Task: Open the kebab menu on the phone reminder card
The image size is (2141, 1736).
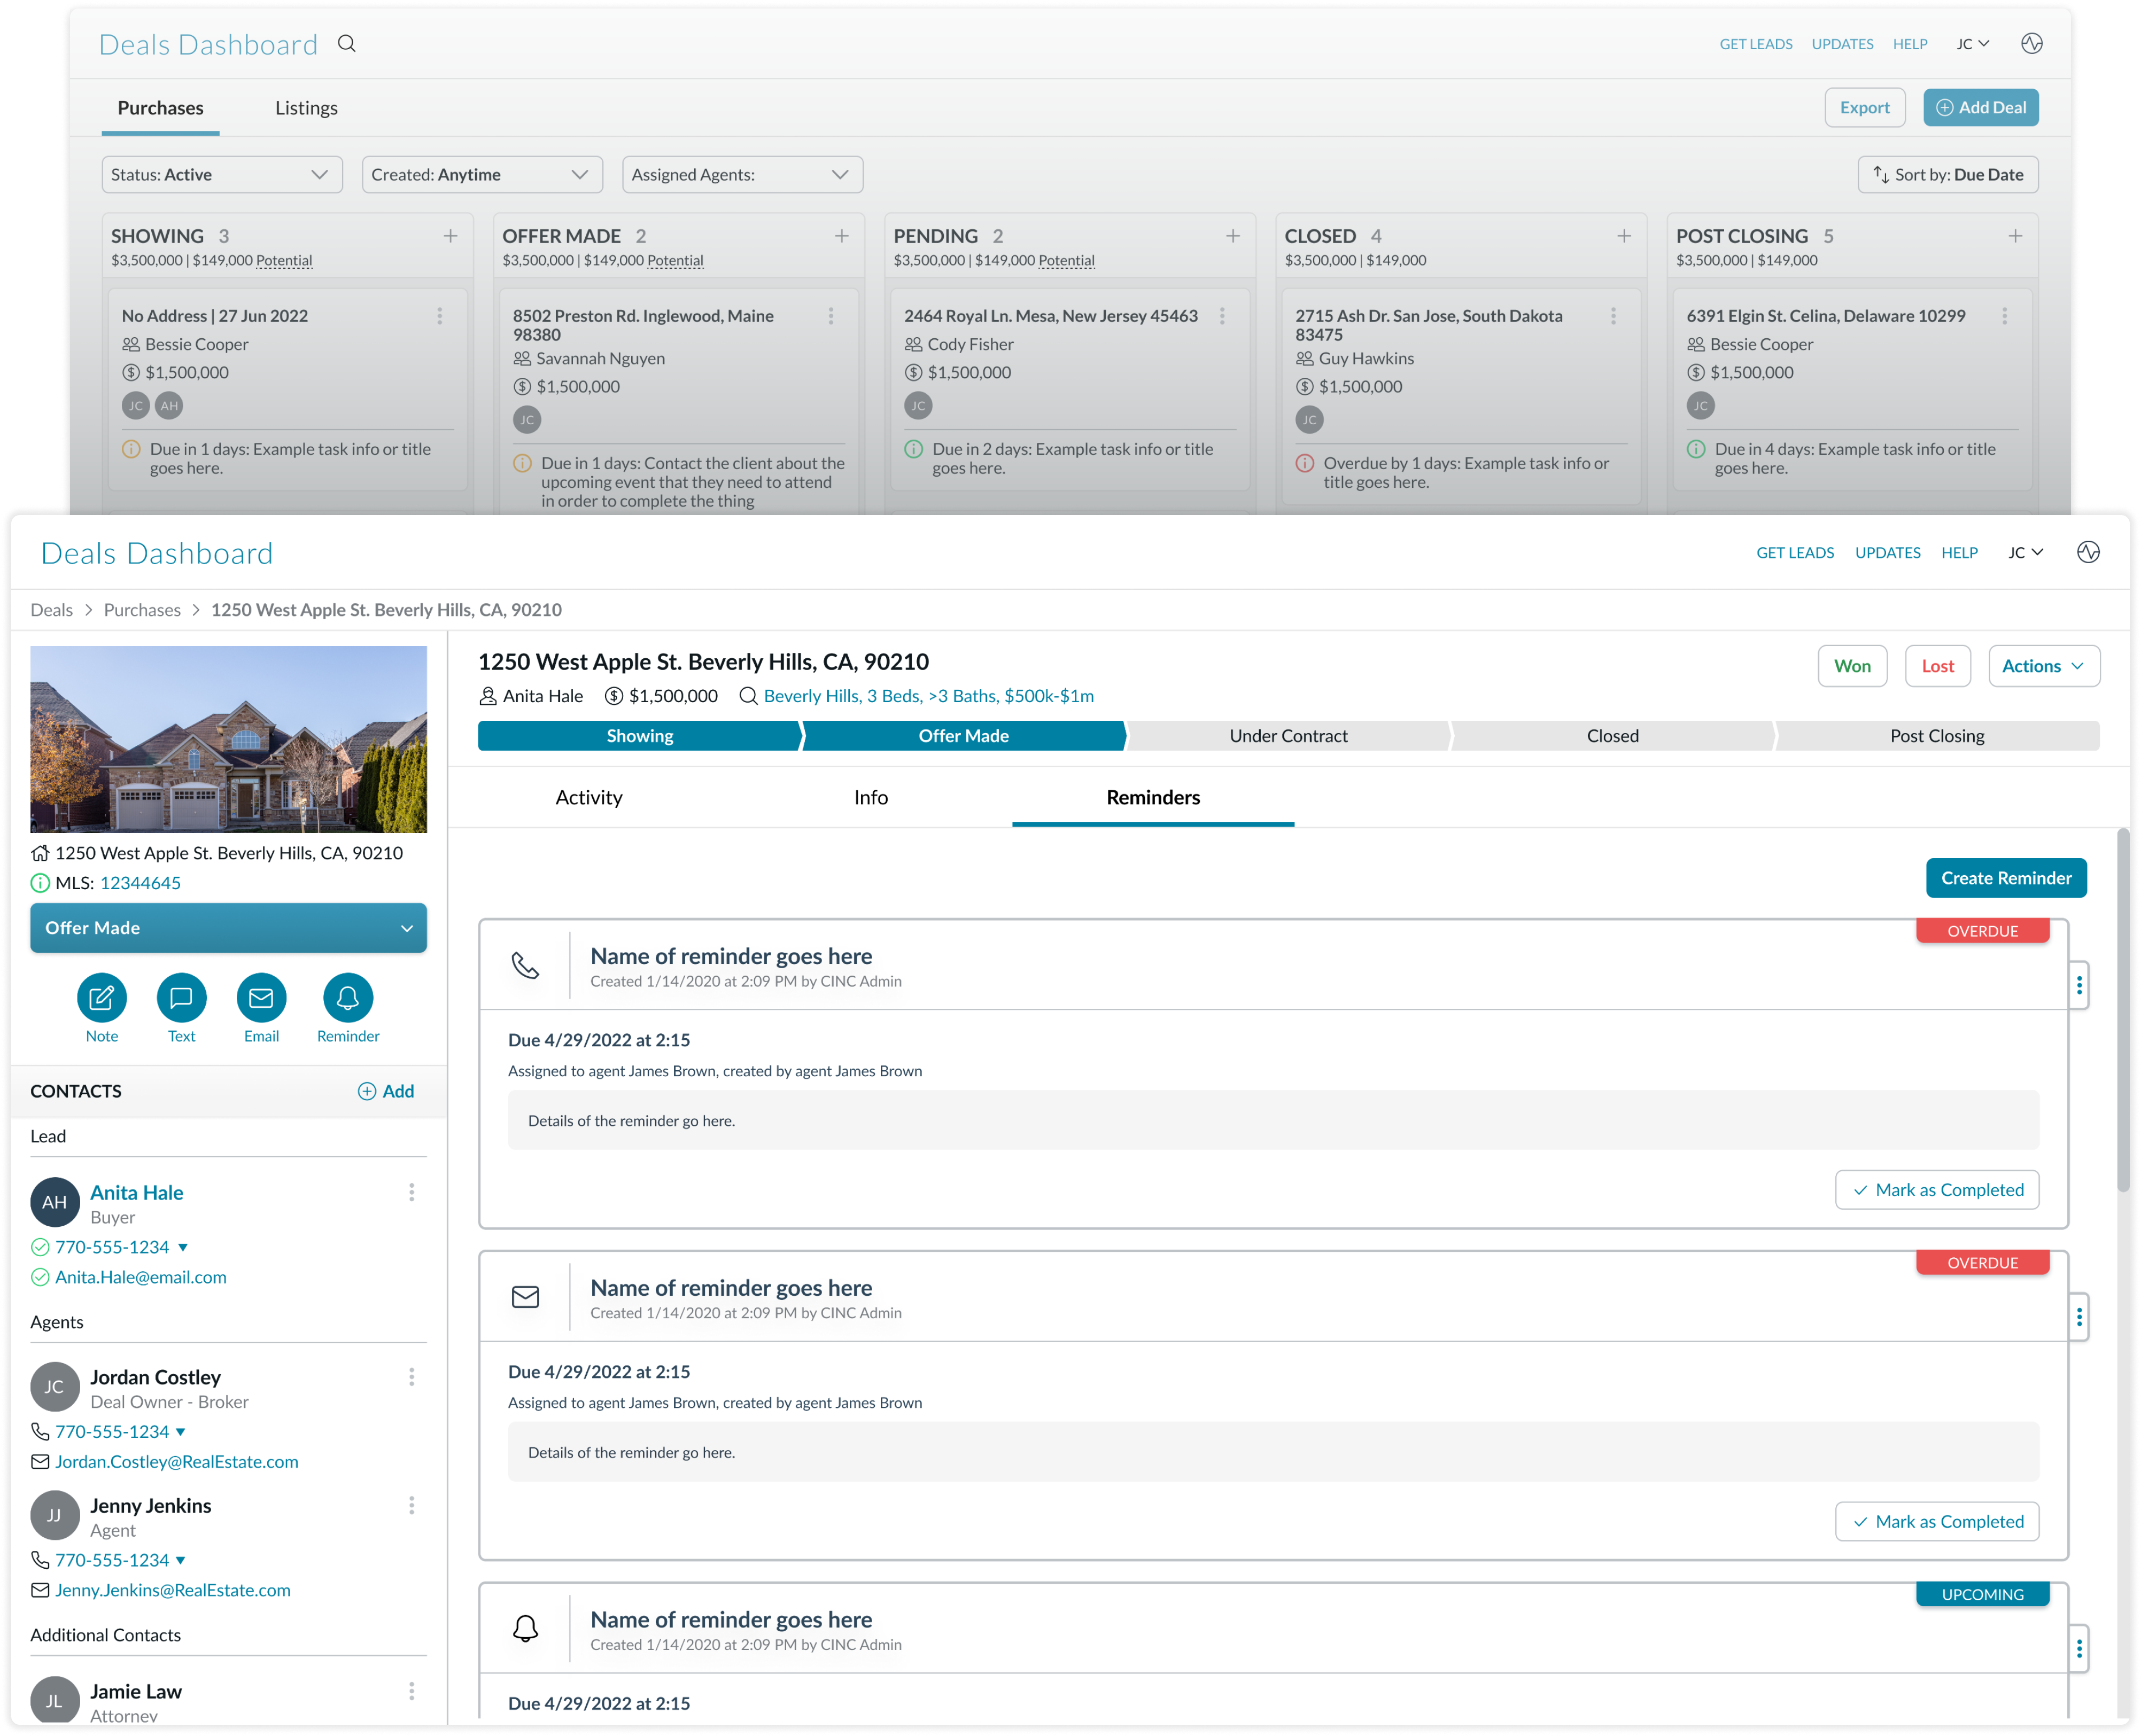Action: (x=2079, y=985)
